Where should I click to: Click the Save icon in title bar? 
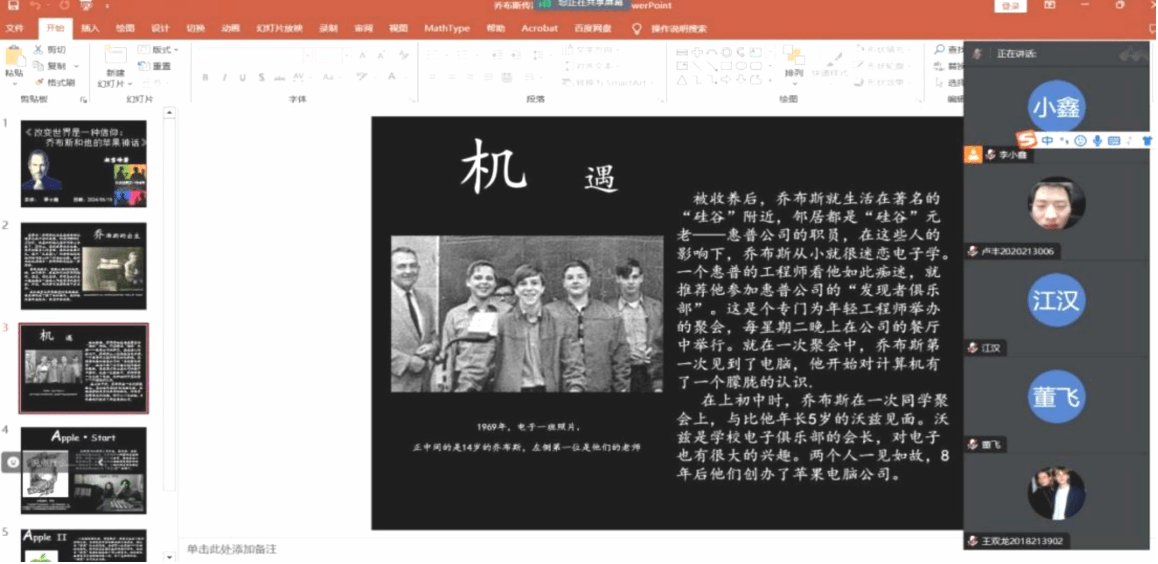click(x=13, y=6)
